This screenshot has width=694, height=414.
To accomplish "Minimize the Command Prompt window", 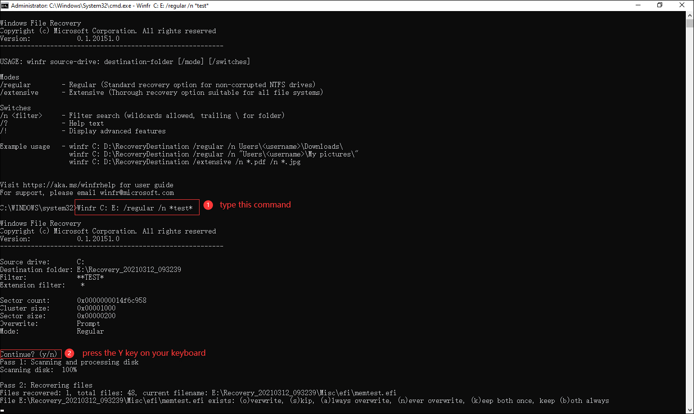I will 638,5.
